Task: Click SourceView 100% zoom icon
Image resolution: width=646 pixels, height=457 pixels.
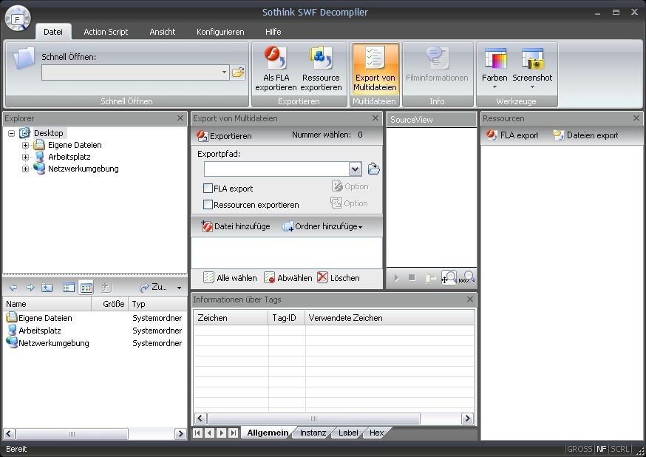Action: click(x=466, y=278)
